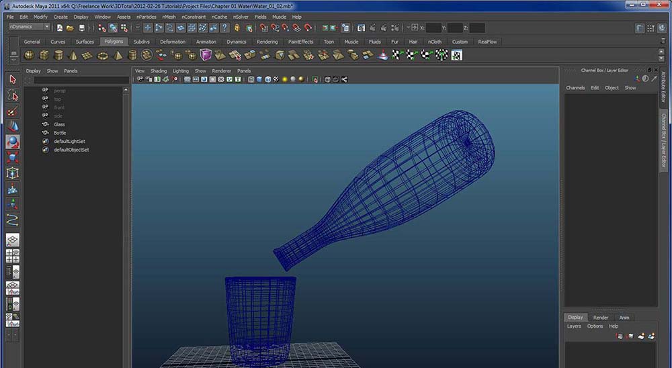Click the X coordinate input field
Image resolution: width=672 pixels, height=368 pixels.
tap(433, 28)
